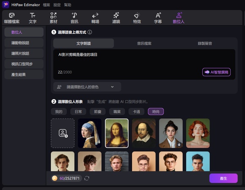Screen dimensions: 245x190
Task: Open the 音訊 audio panel
Action: click(x=74, y=18)
